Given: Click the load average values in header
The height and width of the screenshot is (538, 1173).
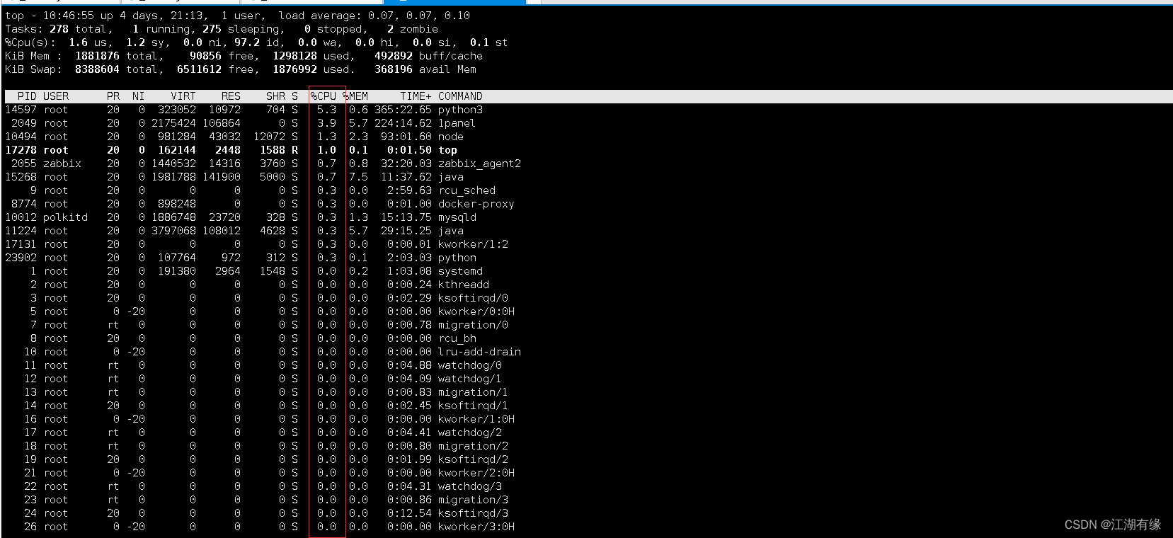Looking at the screenshot, I should [x=419, y=16].
